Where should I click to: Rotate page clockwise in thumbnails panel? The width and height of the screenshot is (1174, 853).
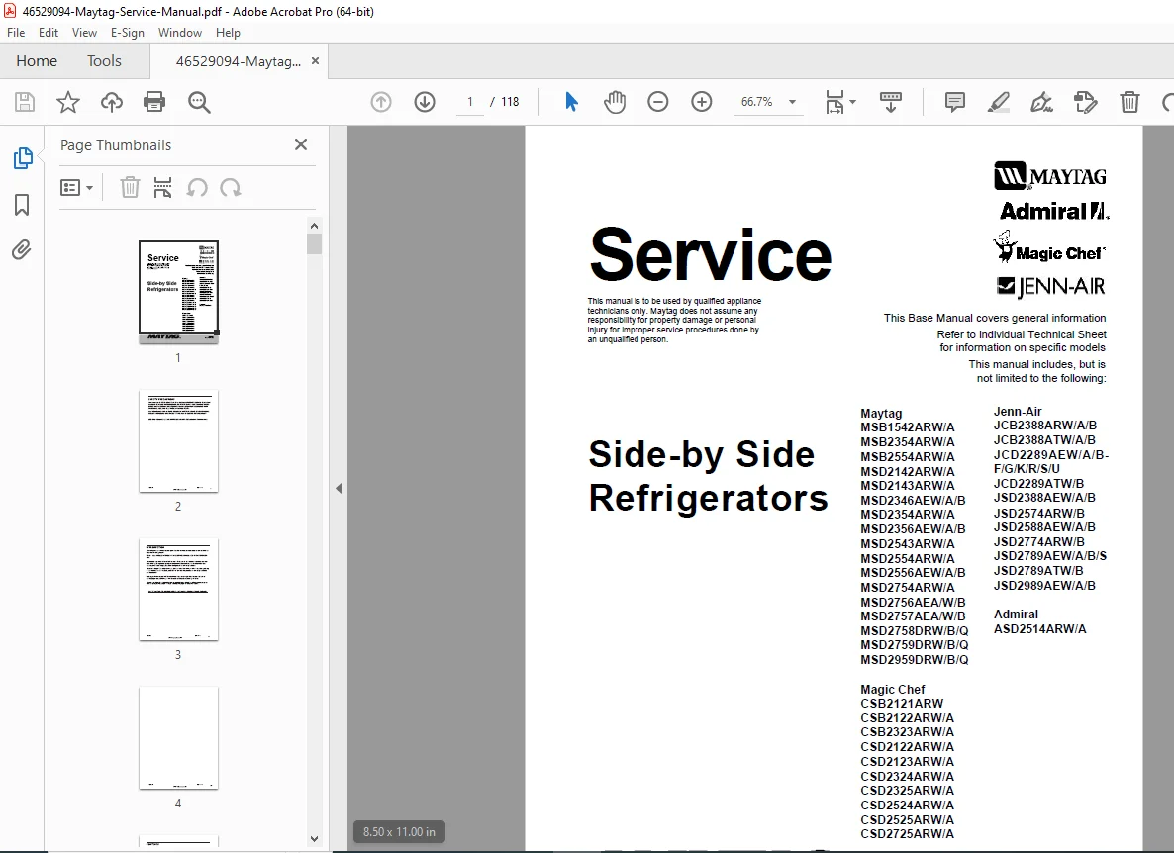coord(231,188)
